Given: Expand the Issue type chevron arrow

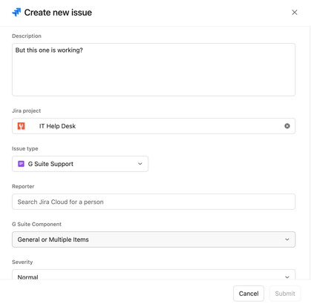Looking at the screenshot, I should click(x=140, y=164).
